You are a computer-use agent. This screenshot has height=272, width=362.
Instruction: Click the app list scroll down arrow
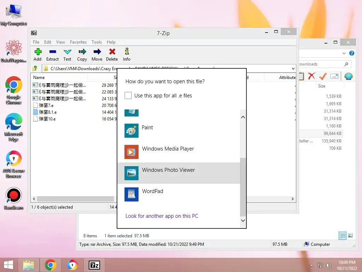(x=243, y=220)
